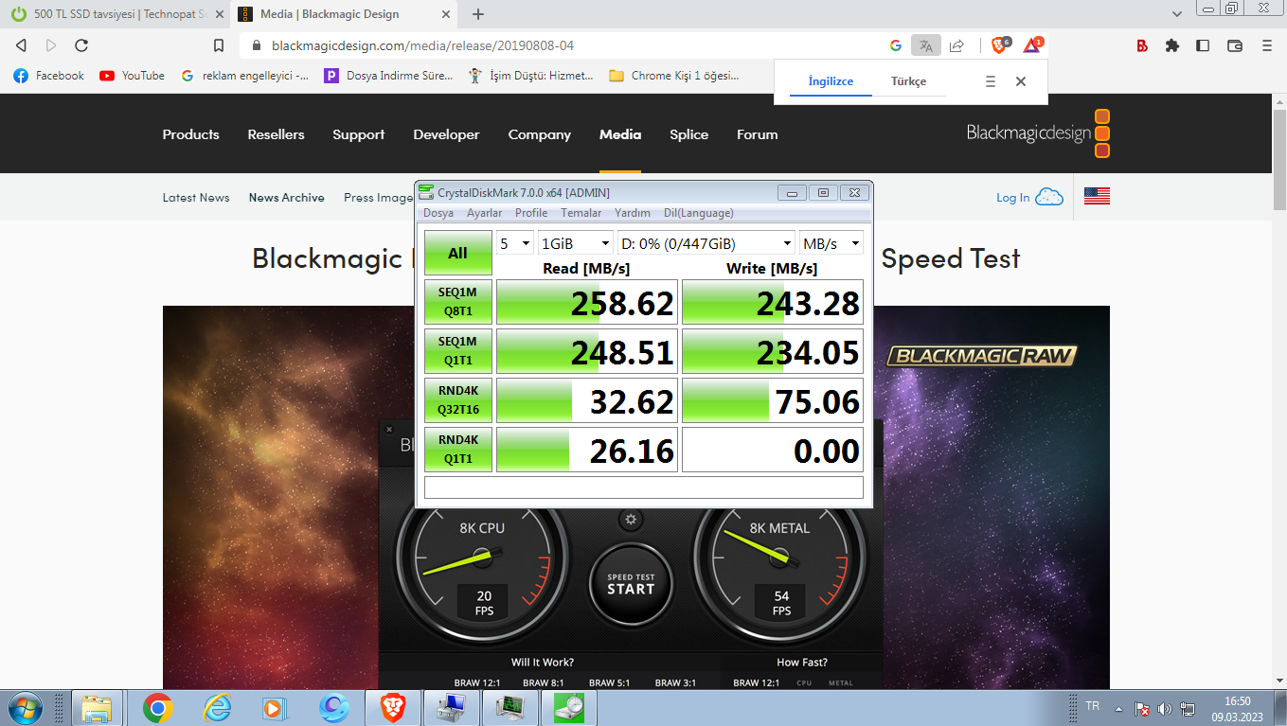Open the Temalar menu in CrystalDiskMark

point(581,213)
